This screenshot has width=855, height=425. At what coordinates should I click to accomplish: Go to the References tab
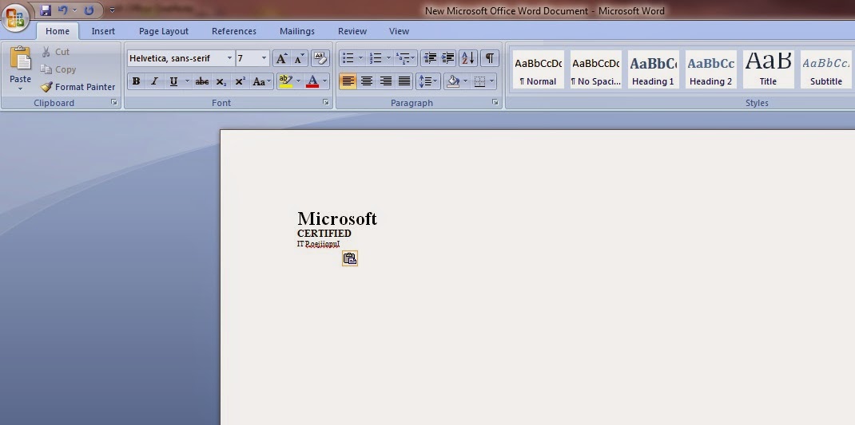pyautogui.click(x=234, y=31)
